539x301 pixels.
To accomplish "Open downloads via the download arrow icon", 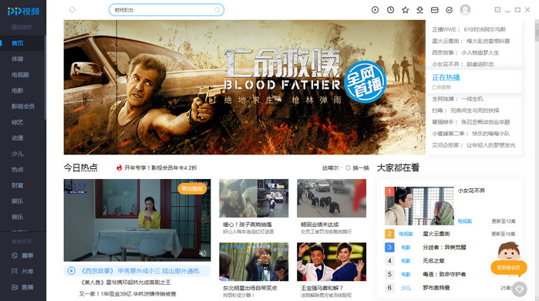I will tap(419, 10).
